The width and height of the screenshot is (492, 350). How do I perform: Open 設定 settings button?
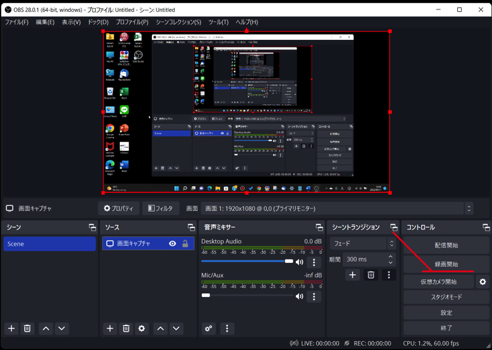(446, 313)
